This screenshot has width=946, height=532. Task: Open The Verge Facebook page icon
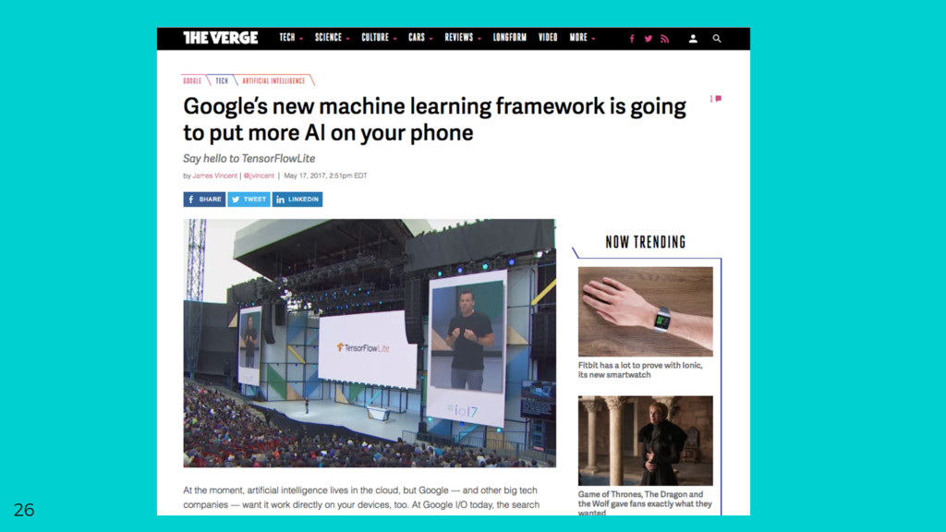click(632, 39)
